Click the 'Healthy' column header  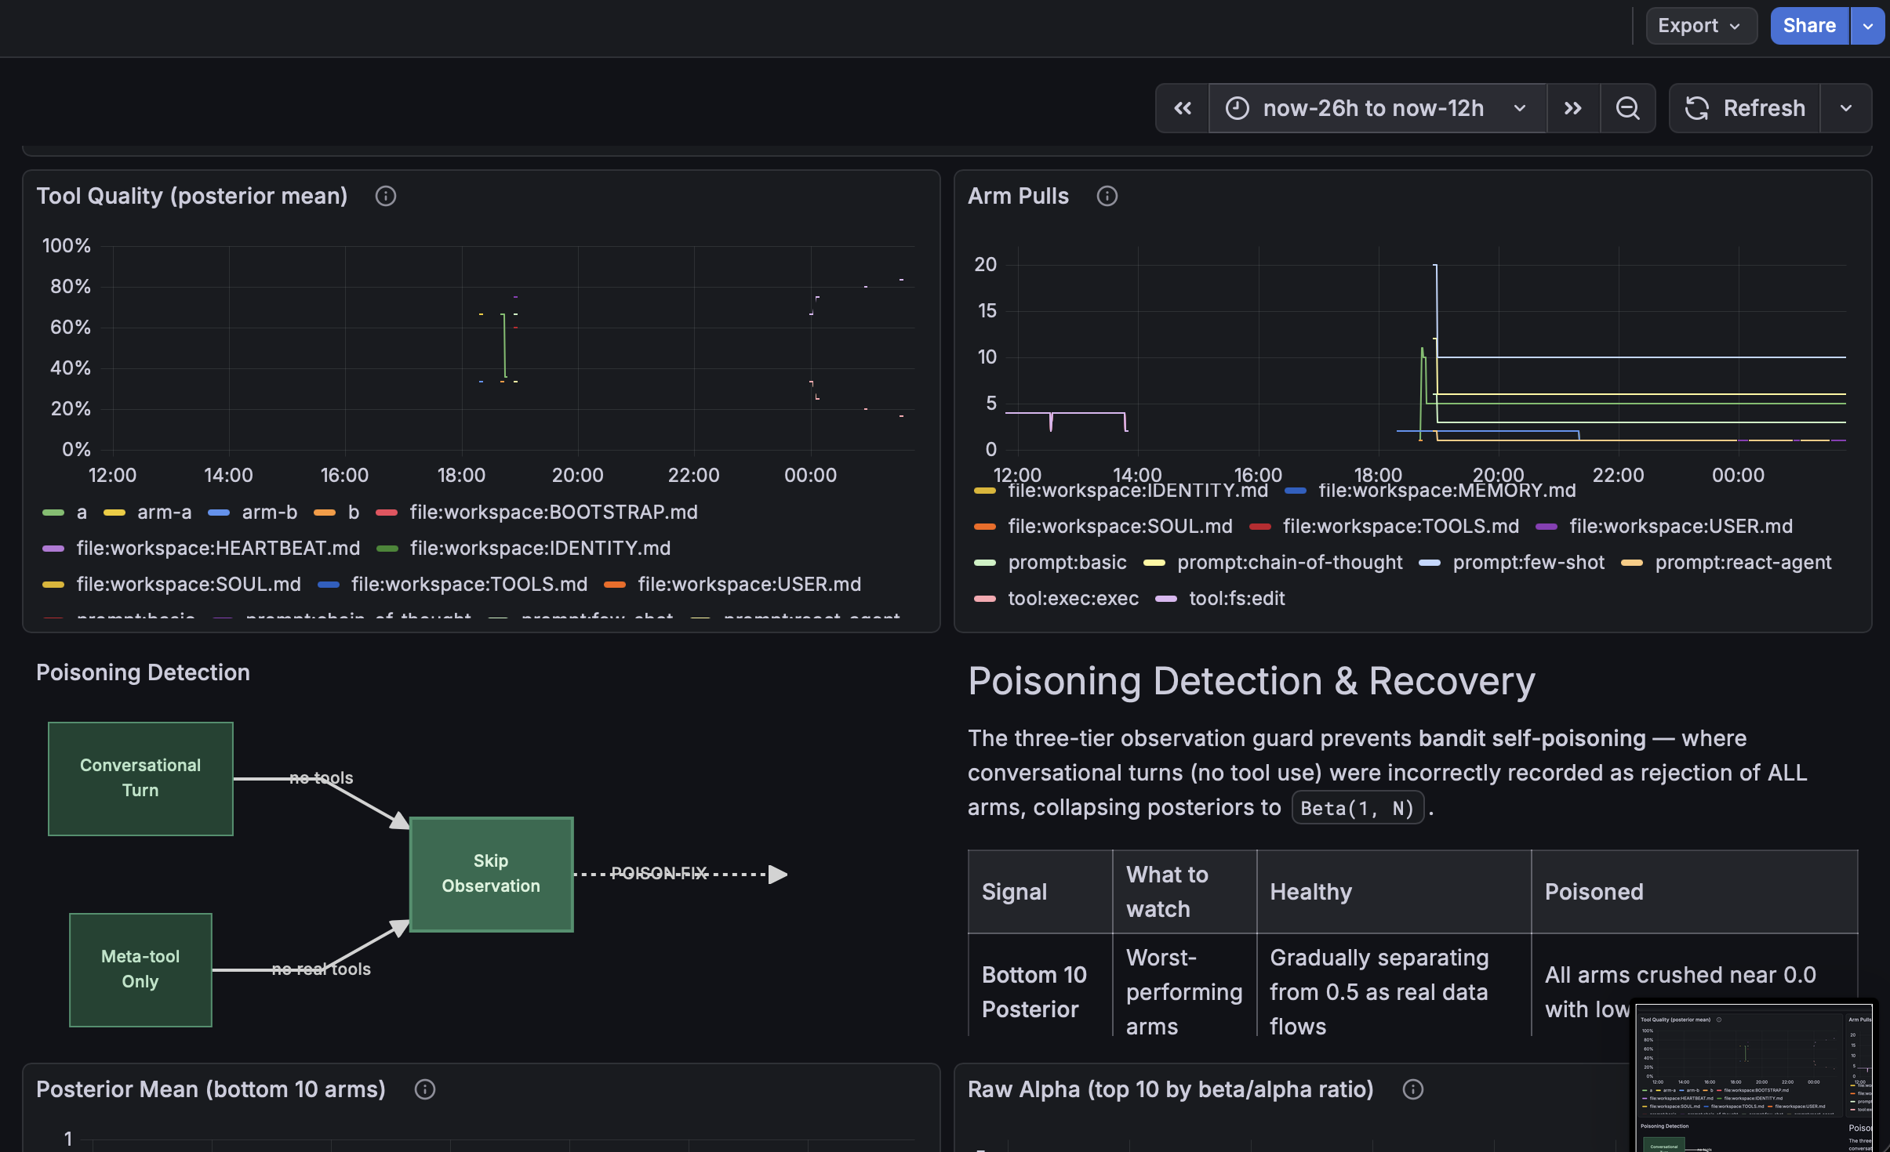click(x=1394, y=892)
